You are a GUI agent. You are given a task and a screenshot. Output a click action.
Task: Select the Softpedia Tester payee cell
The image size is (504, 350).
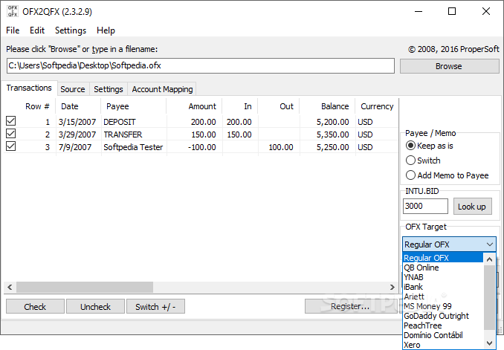(x=133, y=147)
